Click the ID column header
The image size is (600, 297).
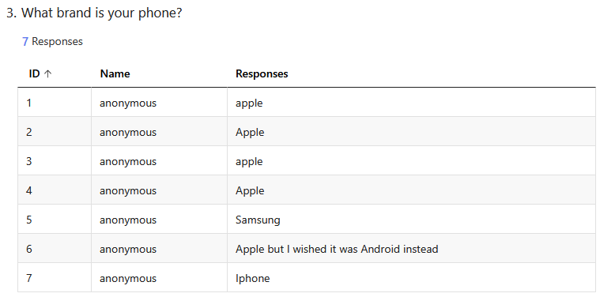[40, 73]
